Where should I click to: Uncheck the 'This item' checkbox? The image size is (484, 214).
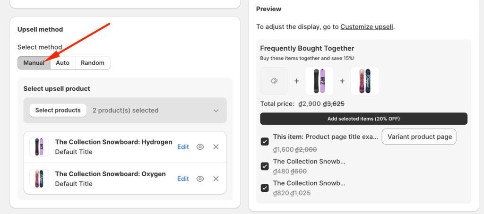(x=265, y=142)
